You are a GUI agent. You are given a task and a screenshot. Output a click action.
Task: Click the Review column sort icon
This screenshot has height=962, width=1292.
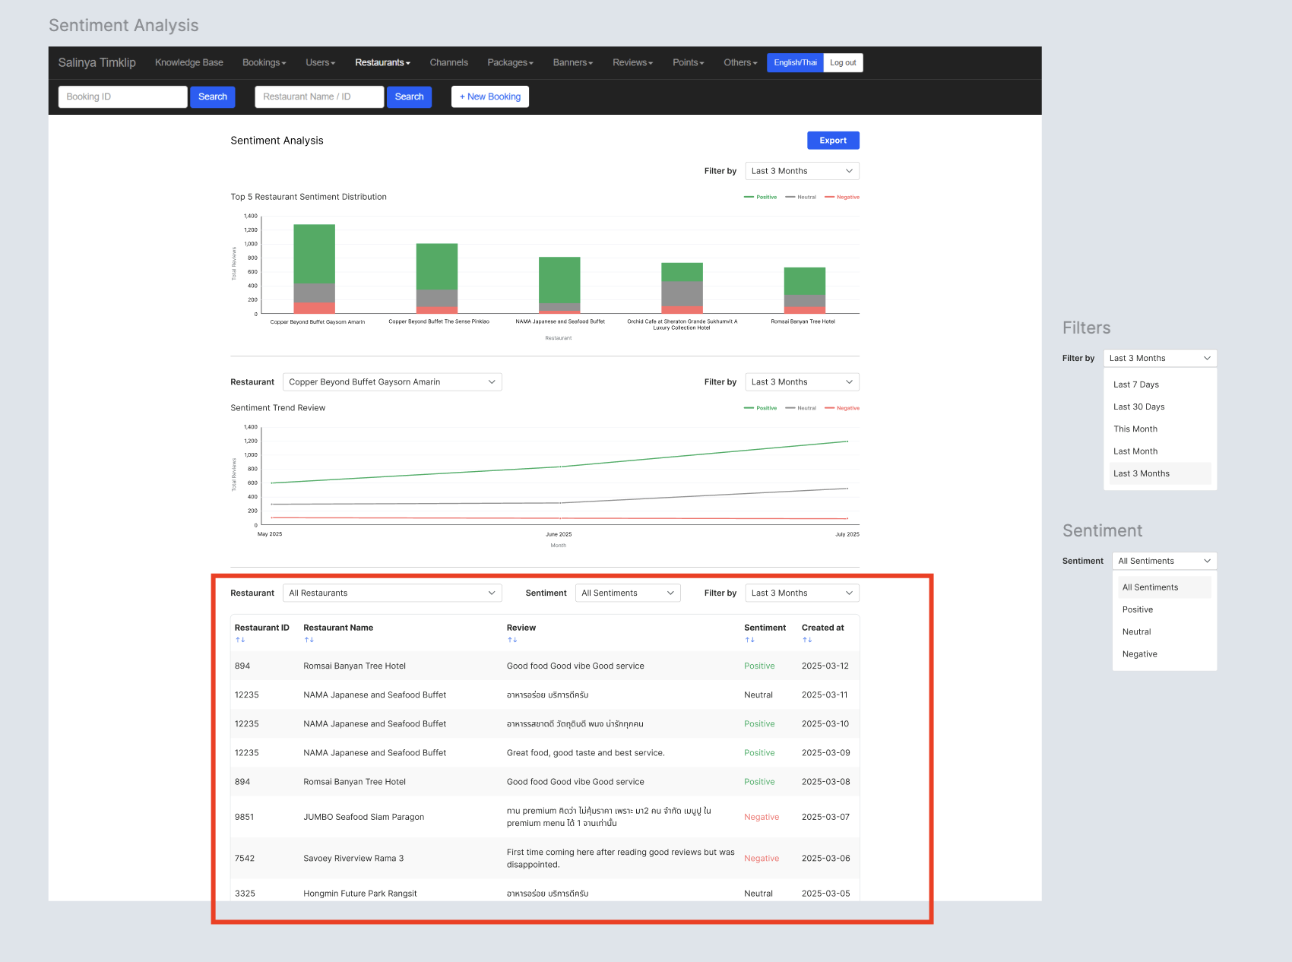[512, 640]
